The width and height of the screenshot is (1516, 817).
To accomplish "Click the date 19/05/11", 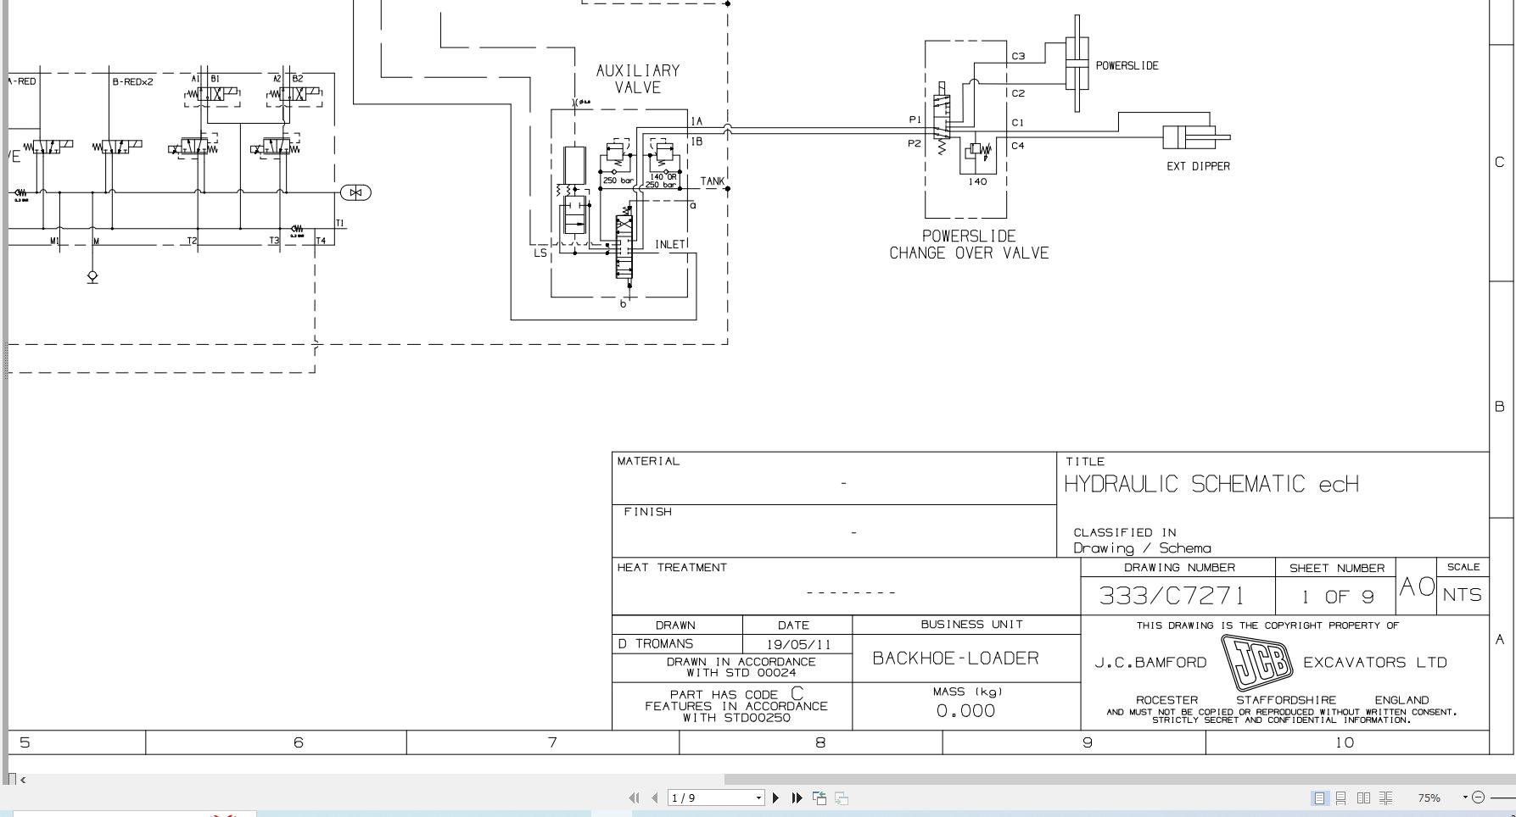I will click(x=798, y=645).
